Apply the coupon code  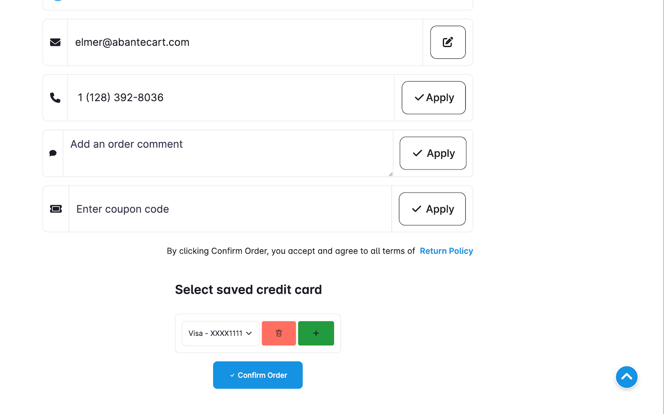(432, 209)
